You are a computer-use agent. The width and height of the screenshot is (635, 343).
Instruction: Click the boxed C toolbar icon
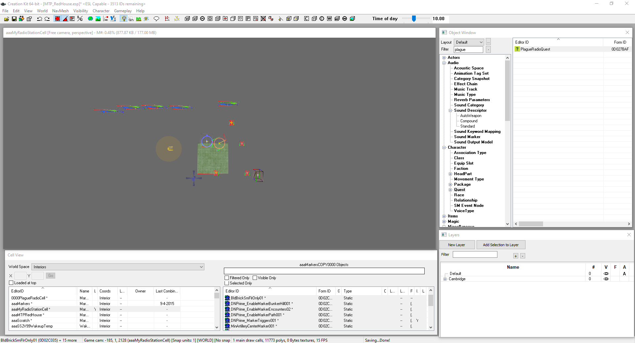(307, 19)
